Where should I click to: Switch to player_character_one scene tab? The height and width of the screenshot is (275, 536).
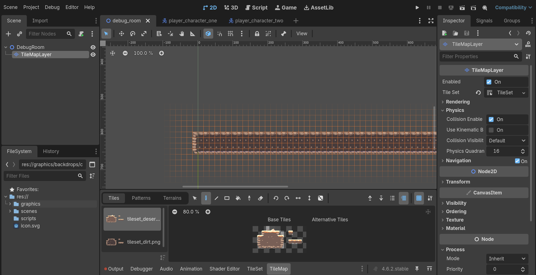[190, 21]
